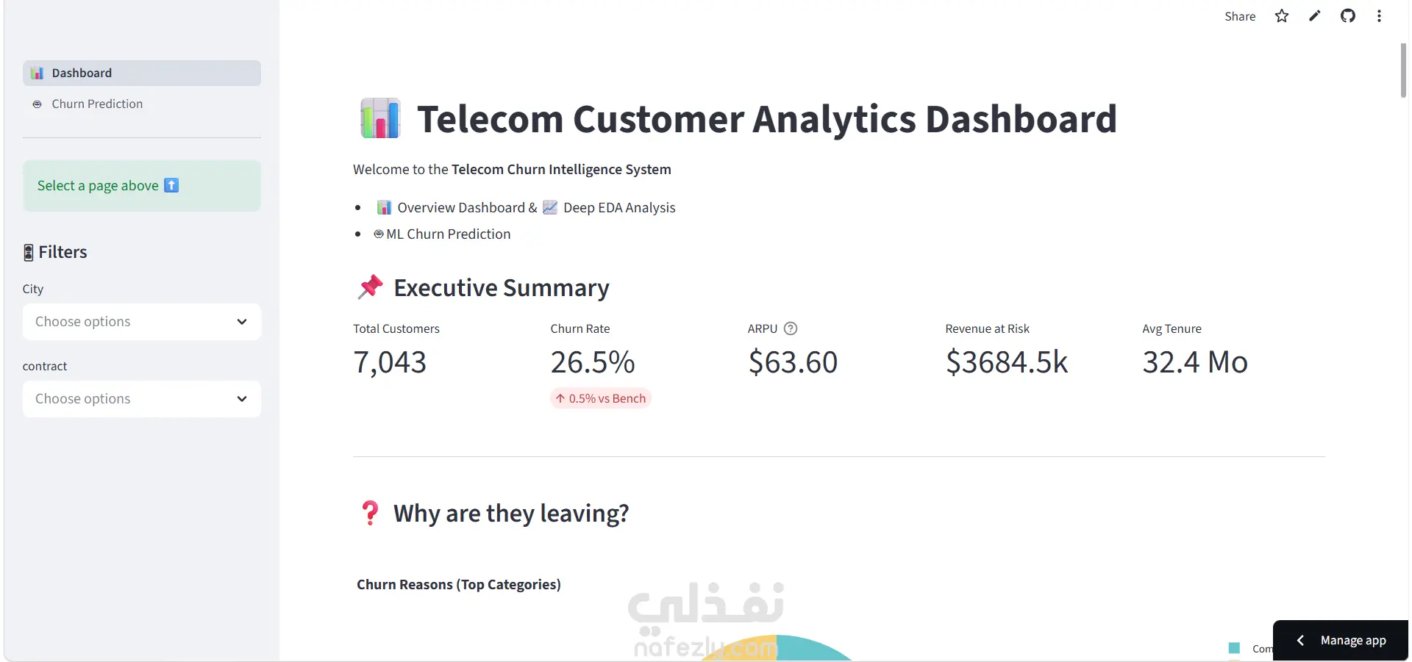1412x662 pixels.
Task: Click the ARPU help question icon
Action: coord(791,328)
